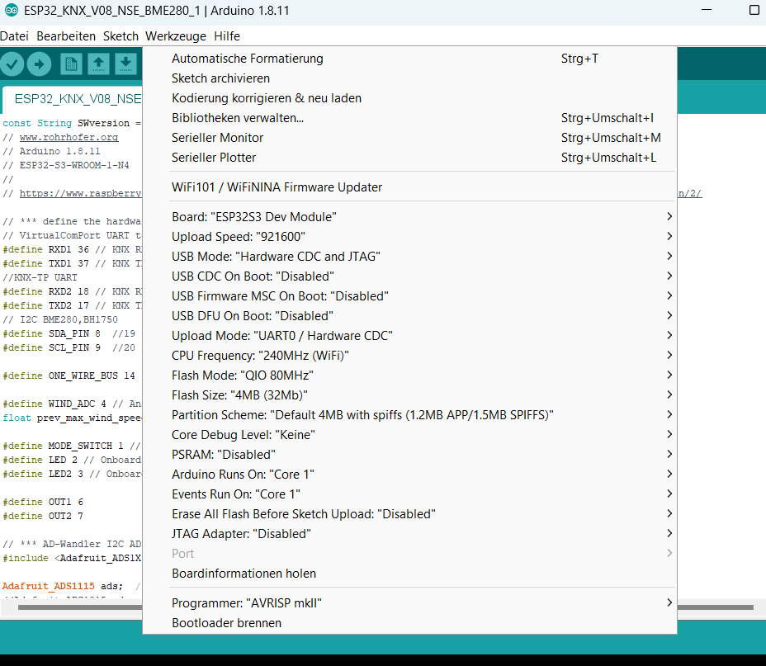Expand USB DFU On Boot submenu

409,316
